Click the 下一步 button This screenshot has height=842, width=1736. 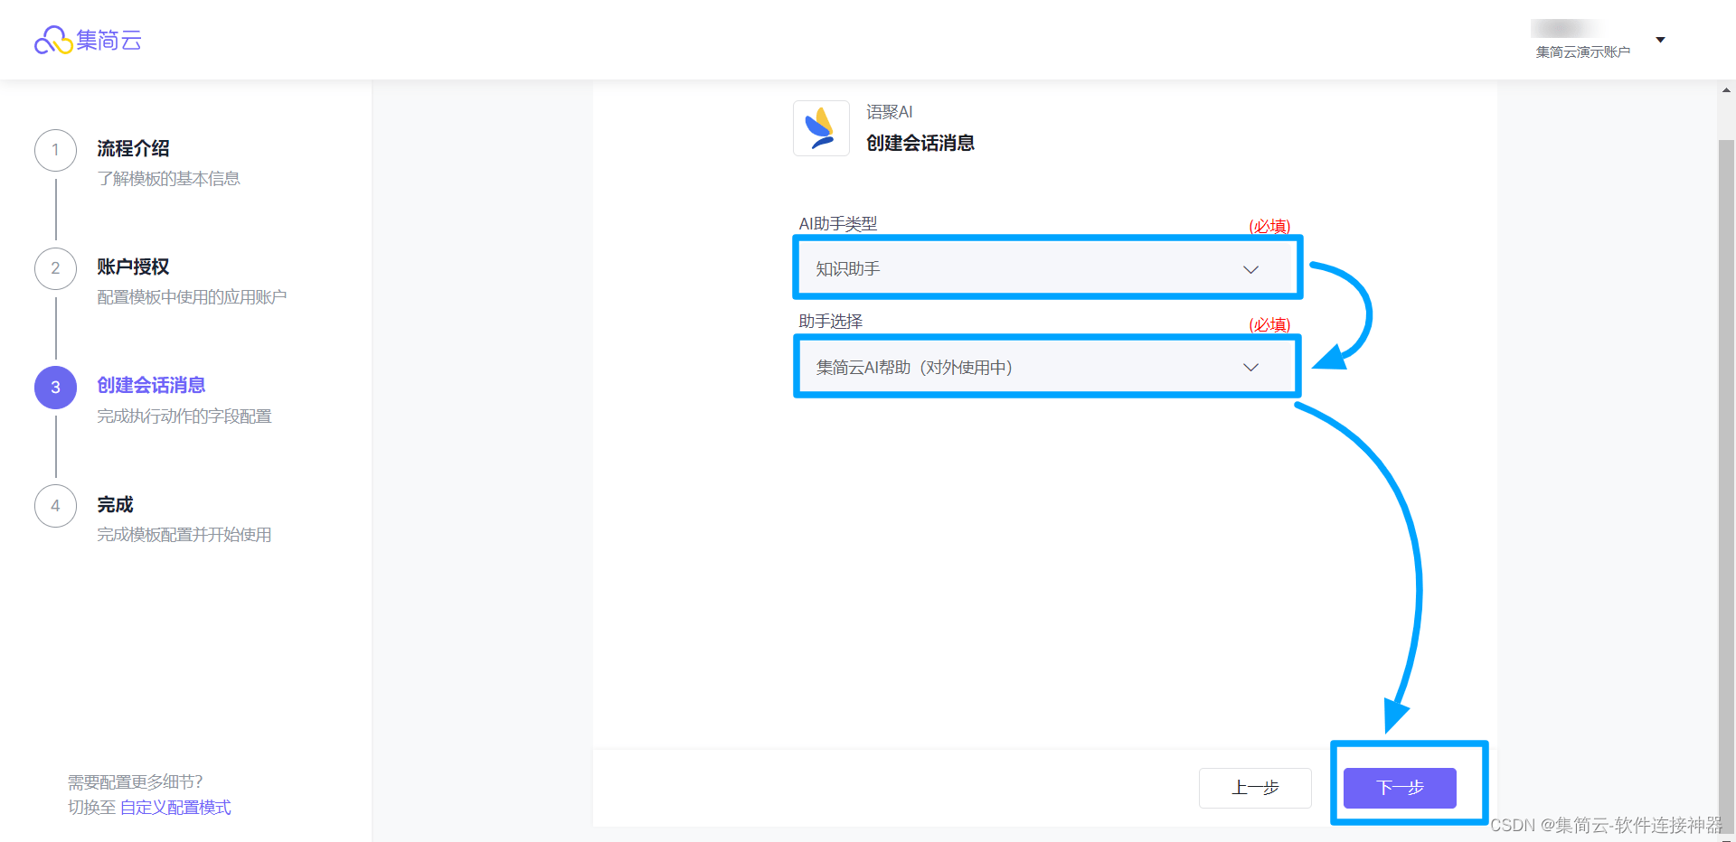click(x=1400, y=788)
